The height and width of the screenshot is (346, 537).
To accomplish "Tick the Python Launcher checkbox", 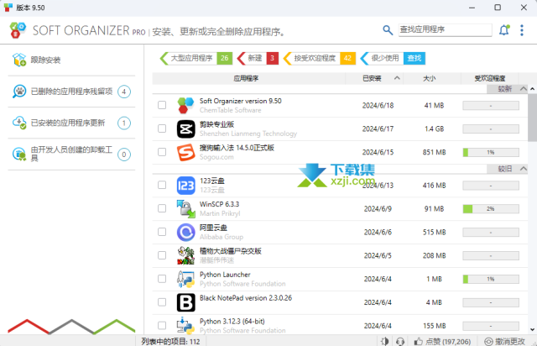I will click(x=162, y=279).
